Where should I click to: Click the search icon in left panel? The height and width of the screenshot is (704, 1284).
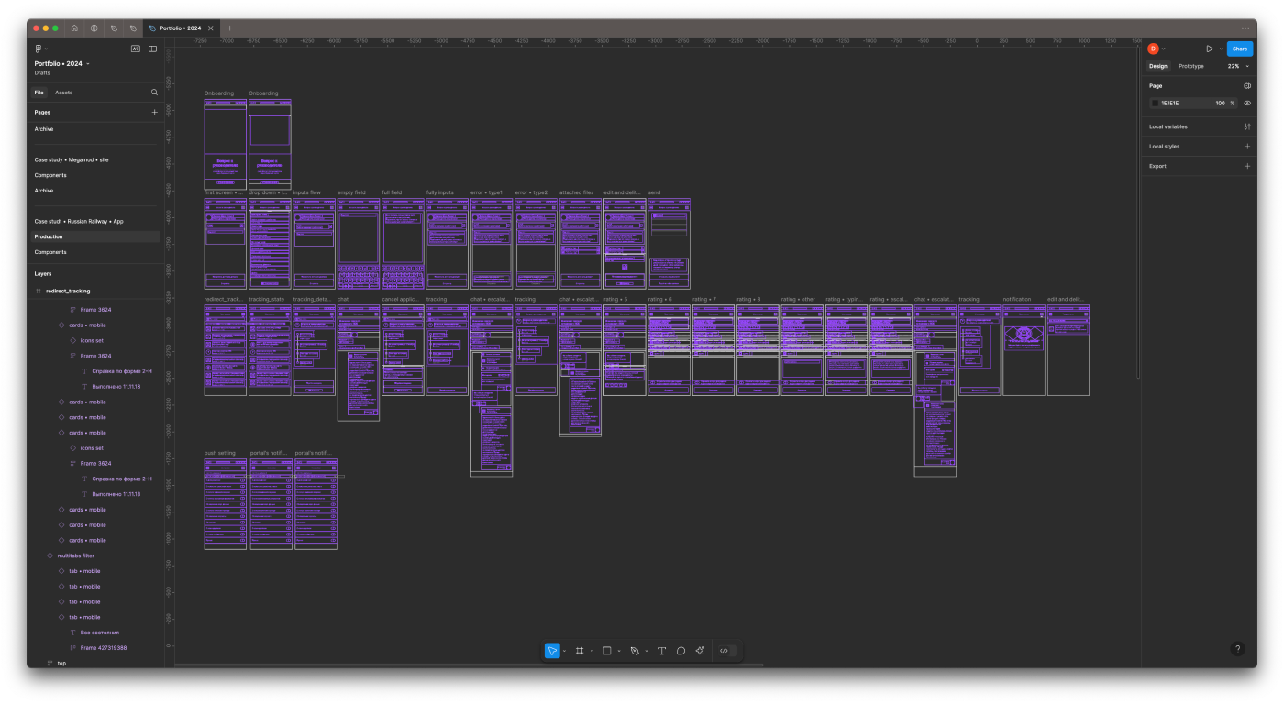(154, 93)
